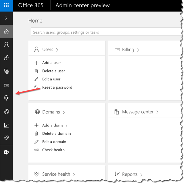Screen dimensions: 188x187
Task: Open Resources from the sidebar icon
Action: point(6,71)
